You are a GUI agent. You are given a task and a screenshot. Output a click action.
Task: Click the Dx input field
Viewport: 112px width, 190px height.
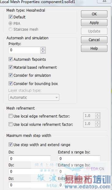pos(30,159)
